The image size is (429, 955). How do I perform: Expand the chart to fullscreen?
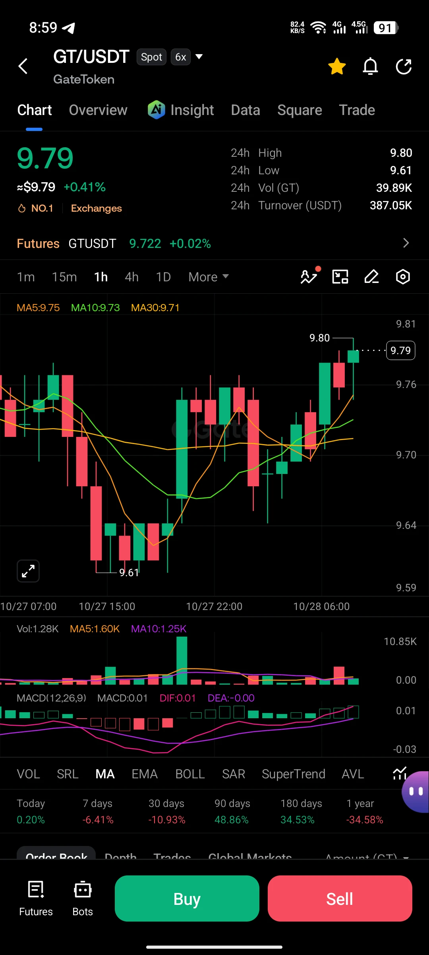pos(28,571)
